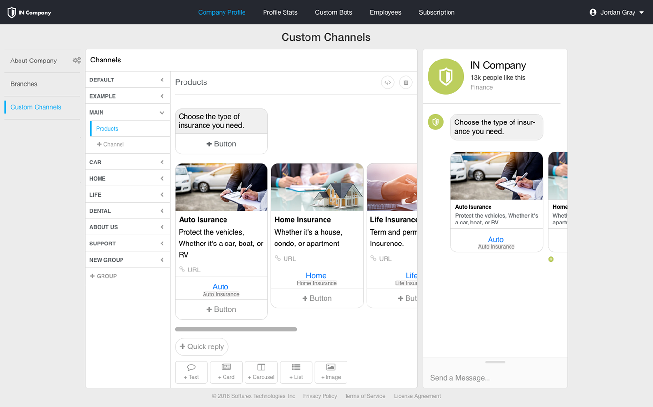This screenshot has width=653, height=407.
Task: Click the car image in chat preview
Action: point(497,176)
